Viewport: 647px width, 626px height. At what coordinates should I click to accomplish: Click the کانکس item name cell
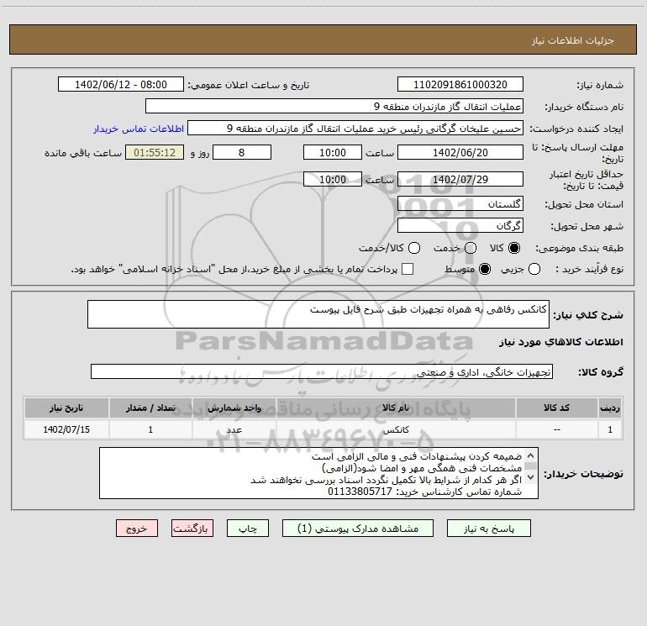[396, 429]
